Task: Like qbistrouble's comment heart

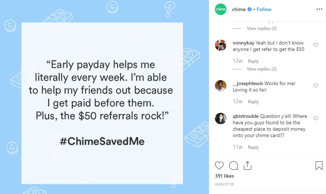Action: click(x=316, y=118)
